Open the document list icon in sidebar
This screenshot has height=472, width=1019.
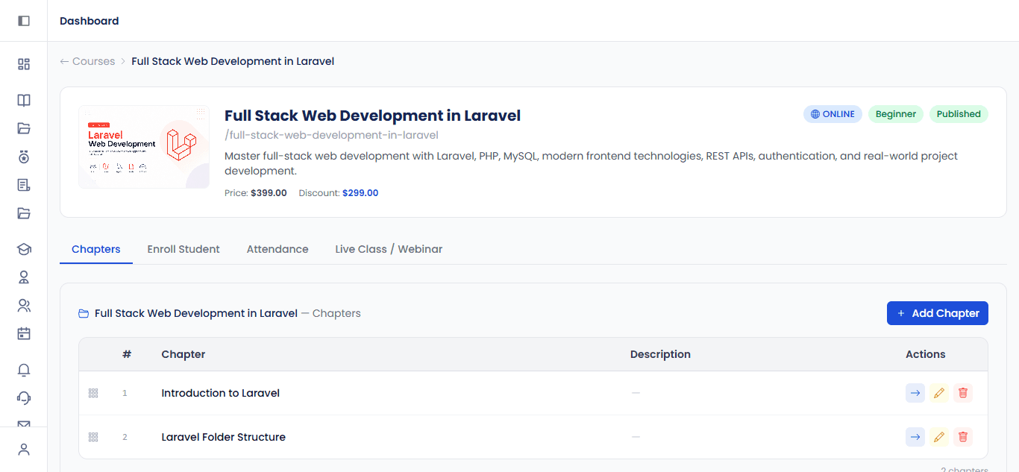[24, 185]
